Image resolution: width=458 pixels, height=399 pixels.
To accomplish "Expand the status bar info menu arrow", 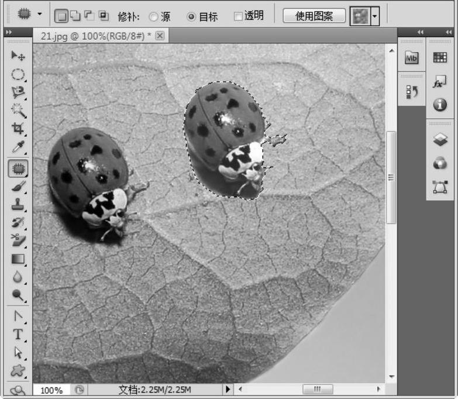I will pyautogui.click(x=228, y=389).
